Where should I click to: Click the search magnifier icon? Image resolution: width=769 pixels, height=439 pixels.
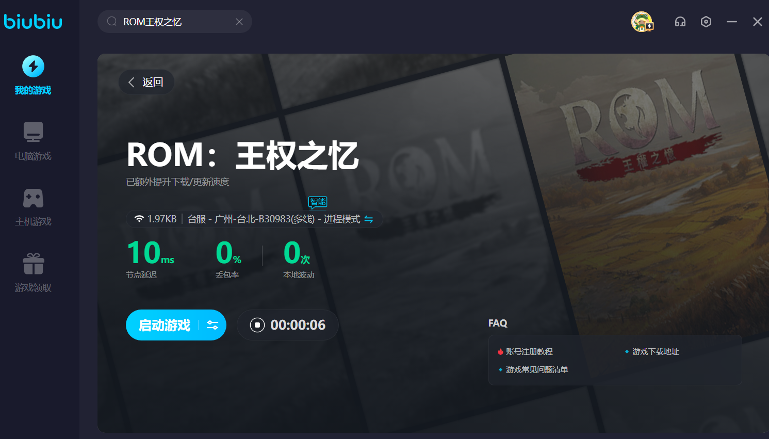pyautogui.click(x=112, y=22)
